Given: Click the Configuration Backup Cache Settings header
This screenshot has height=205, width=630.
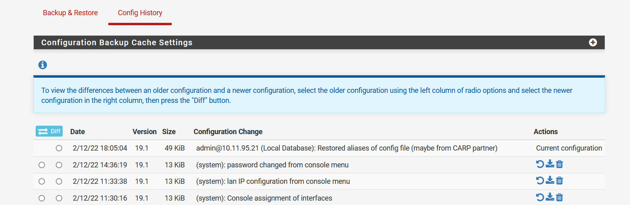Looking at the screenshot, I should 117,42.
